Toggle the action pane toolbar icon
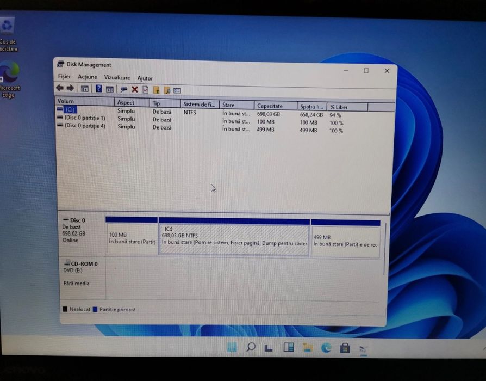 [x=110, y=89]
